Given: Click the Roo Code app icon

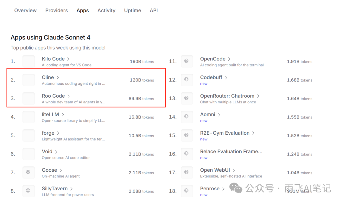Looking at the screenshot, I should [x=28, y=98].
